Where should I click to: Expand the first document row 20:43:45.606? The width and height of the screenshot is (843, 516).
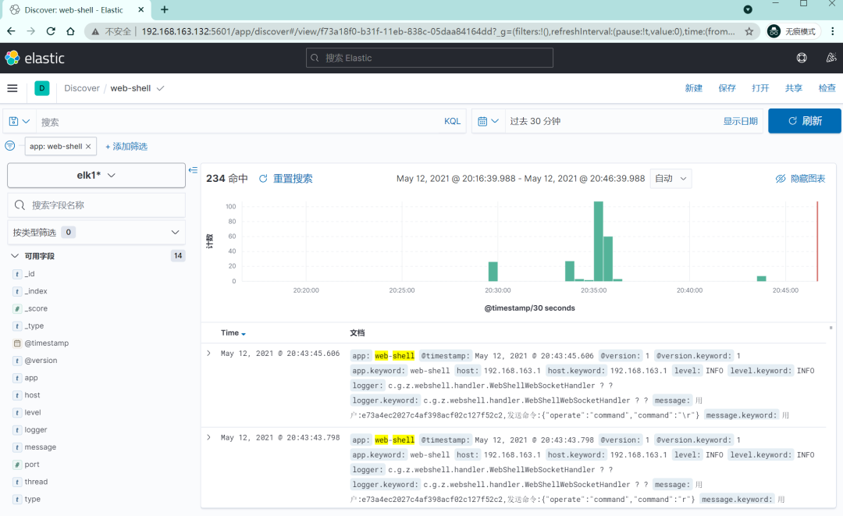point(209,353)
